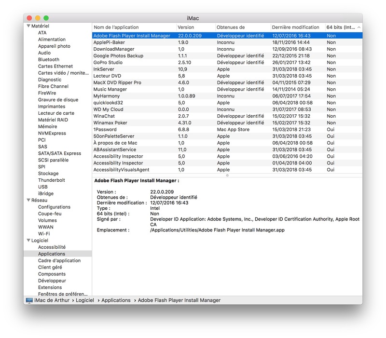Sort by Dernière modification column header
The image size is (386, 338).
298,27
